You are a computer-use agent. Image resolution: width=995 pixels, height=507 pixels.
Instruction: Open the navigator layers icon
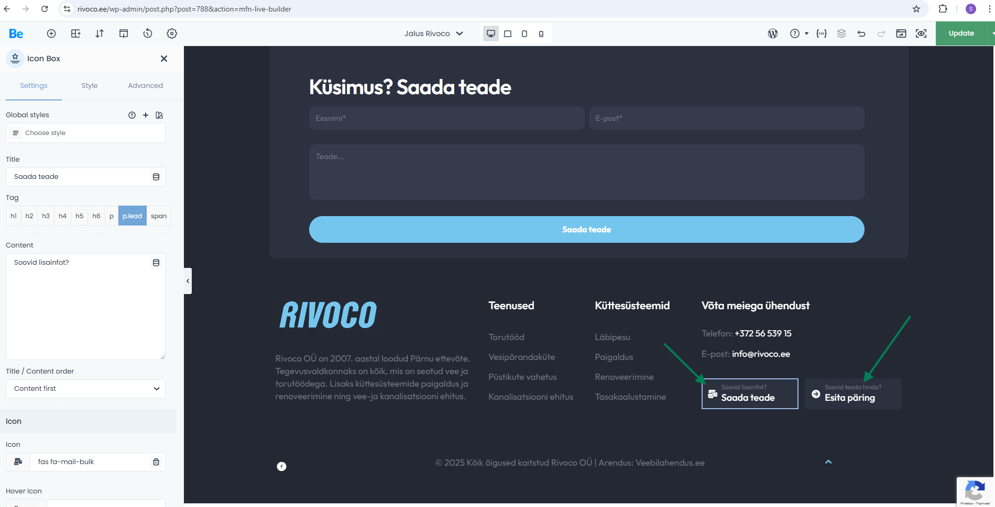point(841,33)
